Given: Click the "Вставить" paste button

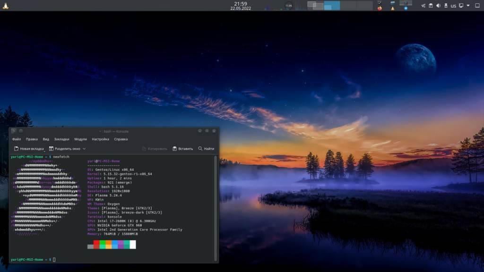Looking at the screenshot, I should pyautogui.click(x=183, y=149).
